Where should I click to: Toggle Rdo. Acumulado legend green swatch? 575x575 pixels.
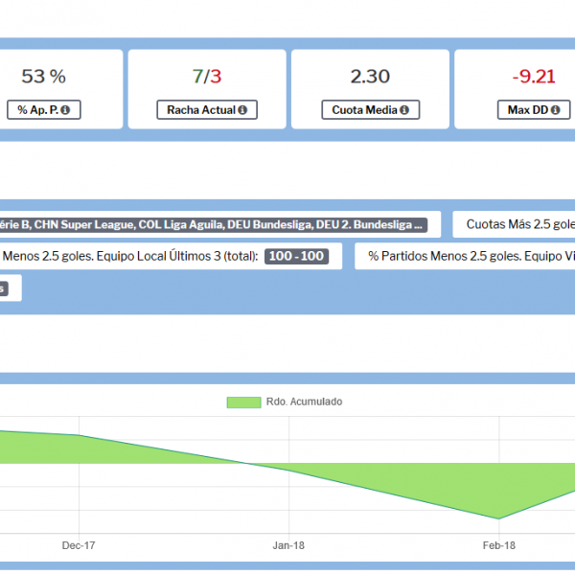click(243, 402)
